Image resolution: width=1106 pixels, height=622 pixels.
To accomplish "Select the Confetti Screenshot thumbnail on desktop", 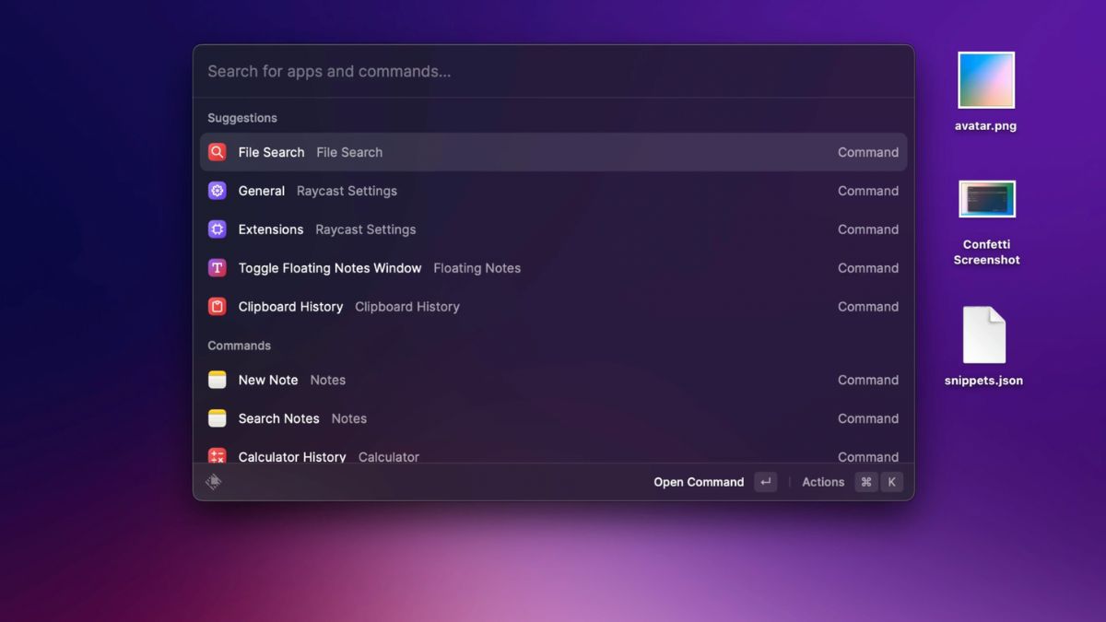I will 986,199.
